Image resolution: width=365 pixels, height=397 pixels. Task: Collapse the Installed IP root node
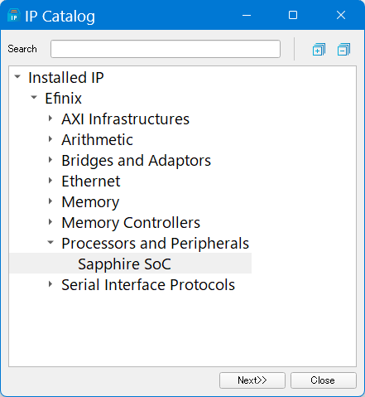(x=17, y=76)
